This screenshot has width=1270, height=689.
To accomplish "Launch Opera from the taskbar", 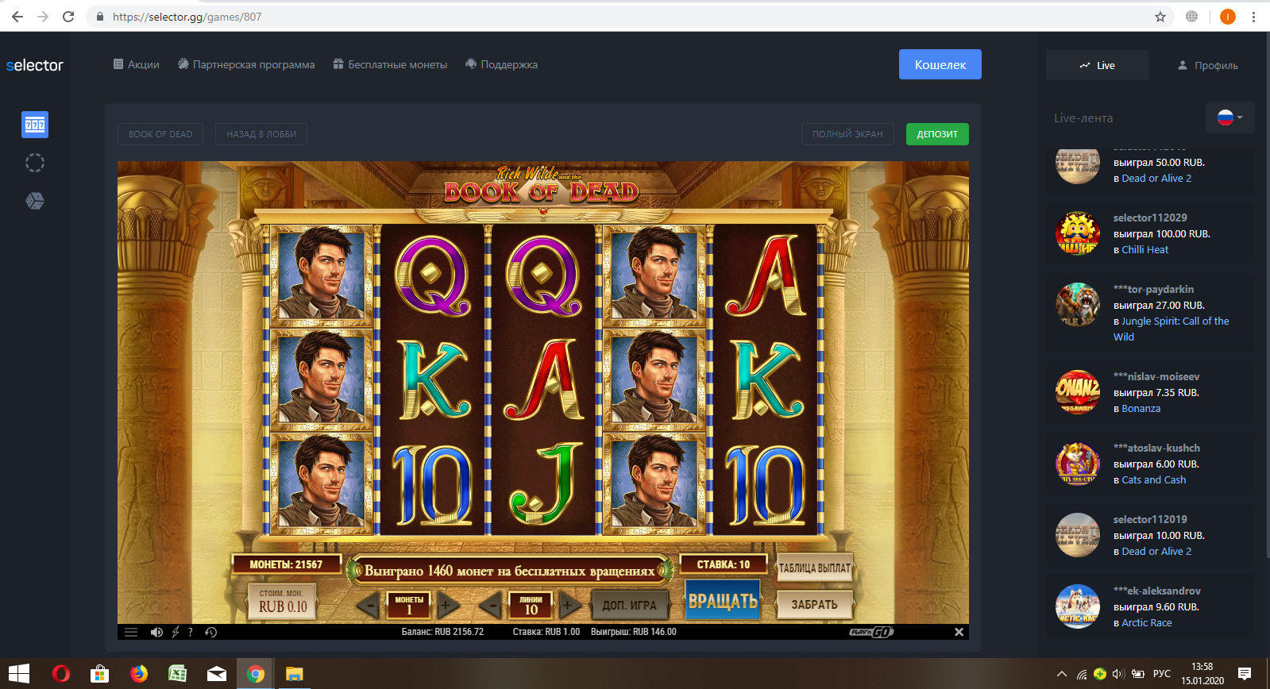I will (61, 674).
